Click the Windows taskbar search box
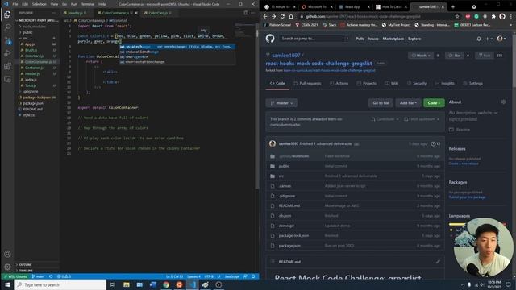The height and width of the screenshot is (290, 516). [x=60, y=284]
